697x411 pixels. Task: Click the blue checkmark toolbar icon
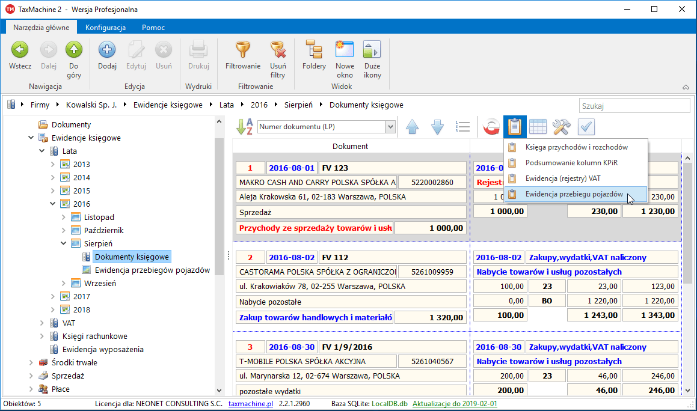[x=586, y=127]
